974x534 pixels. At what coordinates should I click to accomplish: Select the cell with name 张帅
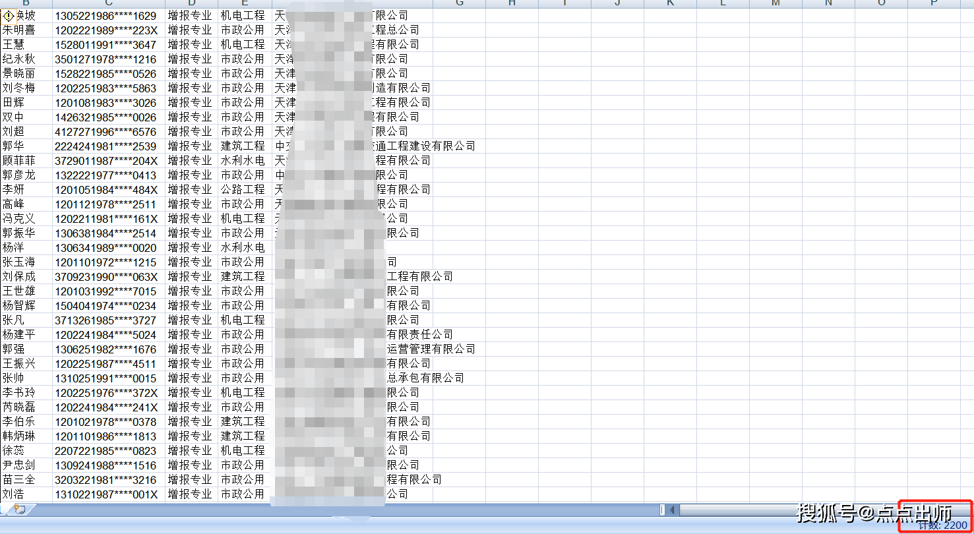(26, 378)
